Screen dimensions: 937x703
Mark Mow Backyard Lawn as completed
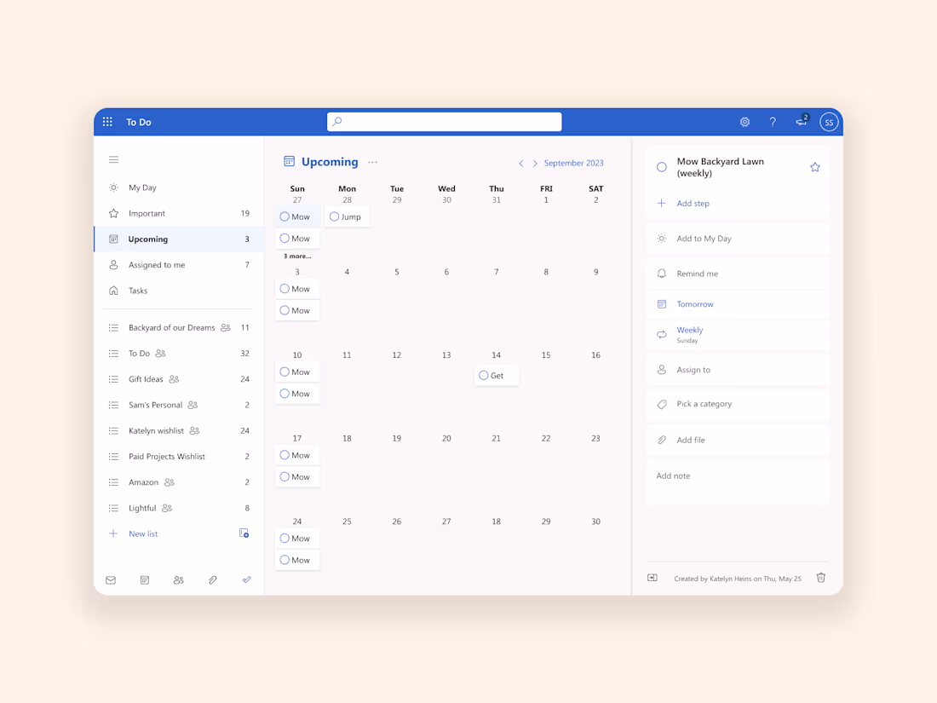(x=661, y=167)
